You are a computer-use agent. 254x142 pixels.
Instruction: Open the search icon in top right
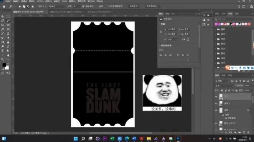click(239, 7)
